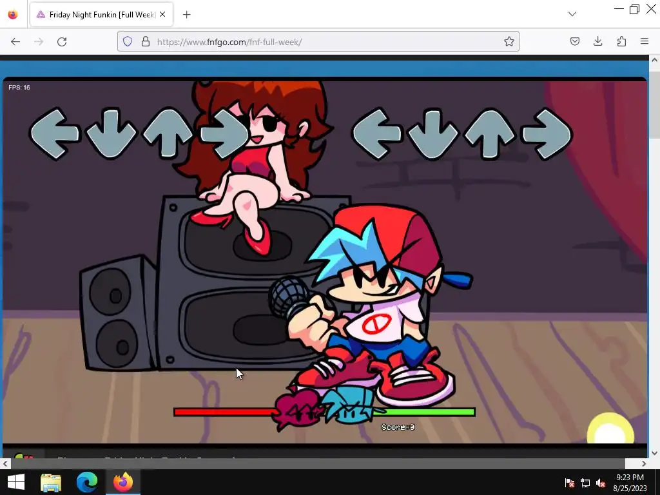
Task: Click the opponent's up arrow receptor
Action: click(168, 134)
